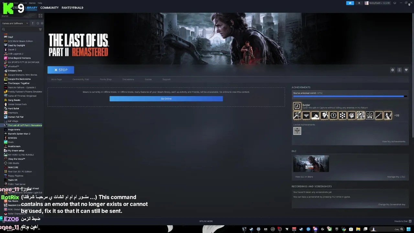Select DayZ in the library list
The image size is (414, 233).
coord(10,37)
